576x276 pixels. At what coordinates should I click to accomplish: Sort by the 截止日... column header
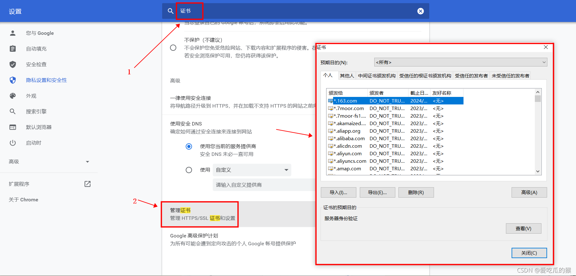coord(419,93)
